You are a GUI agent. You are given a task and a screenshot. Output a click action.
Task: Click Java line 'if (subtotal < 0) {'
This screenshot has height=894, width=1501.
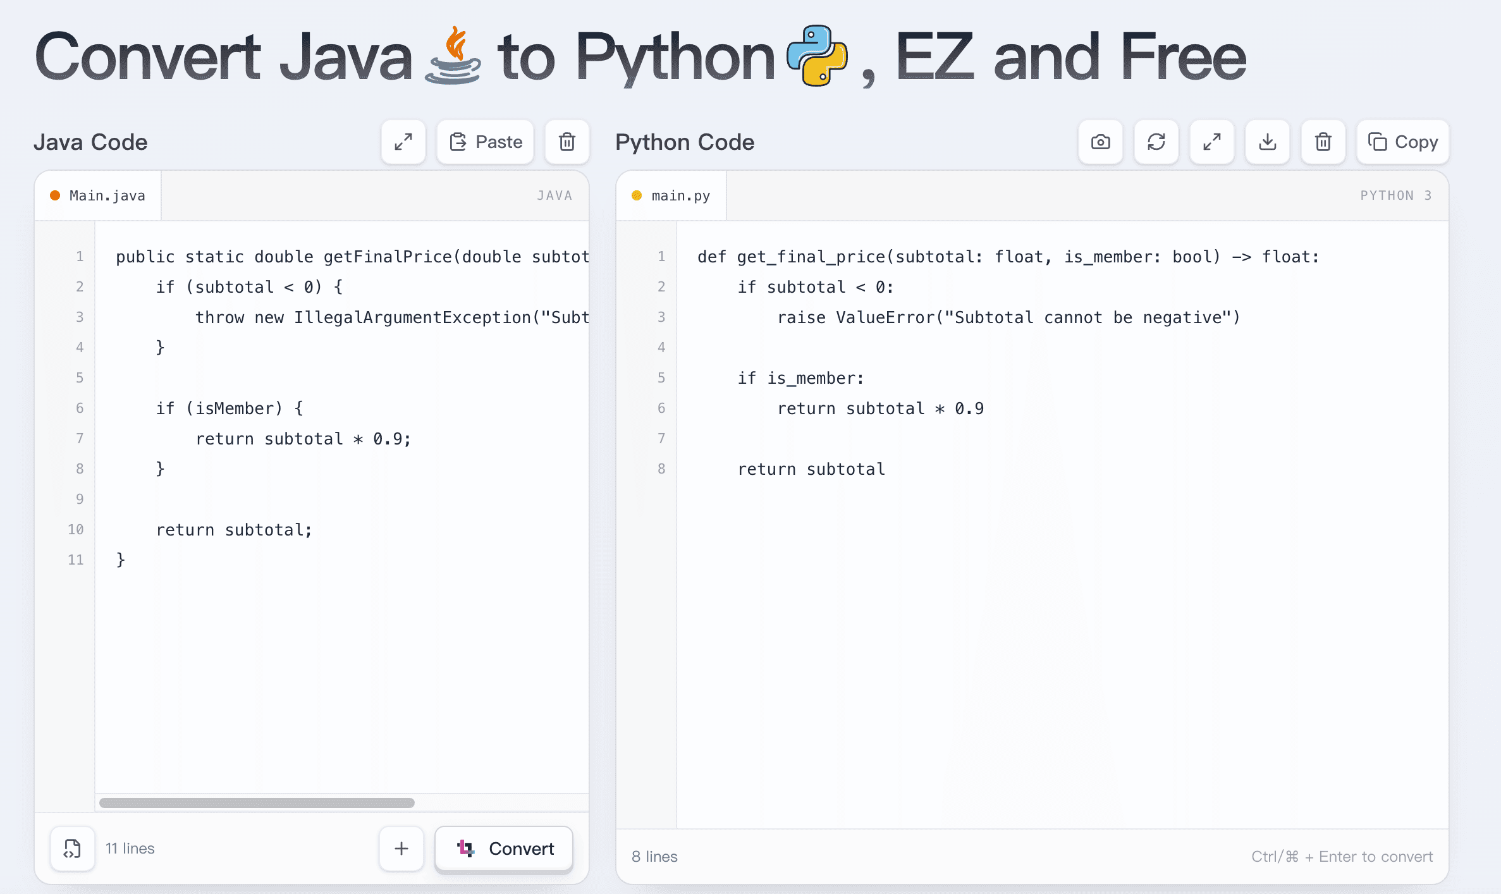click(249, 287)
